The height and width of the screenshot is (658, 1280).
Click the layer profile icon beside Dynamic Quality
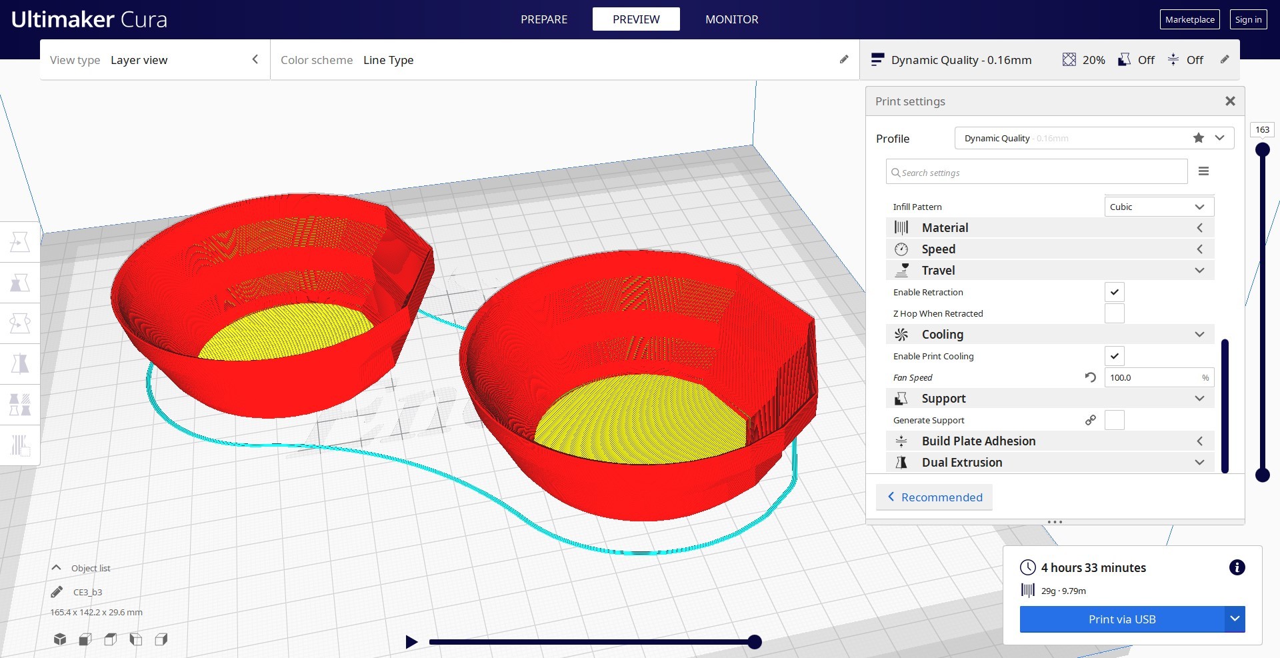tap(877, 59)
